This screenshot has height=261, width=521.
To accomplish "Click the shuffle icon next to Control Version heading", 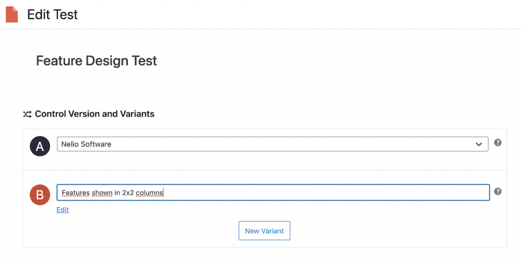I will [27, 114].
